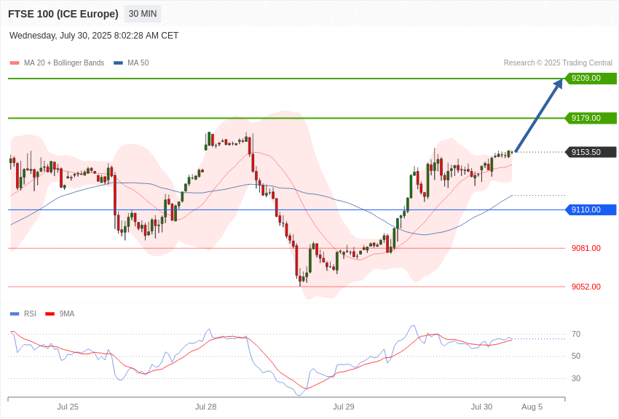619x419 pixels.
Task: Click the Jul 28 date axis label
Action: [205, 407]
